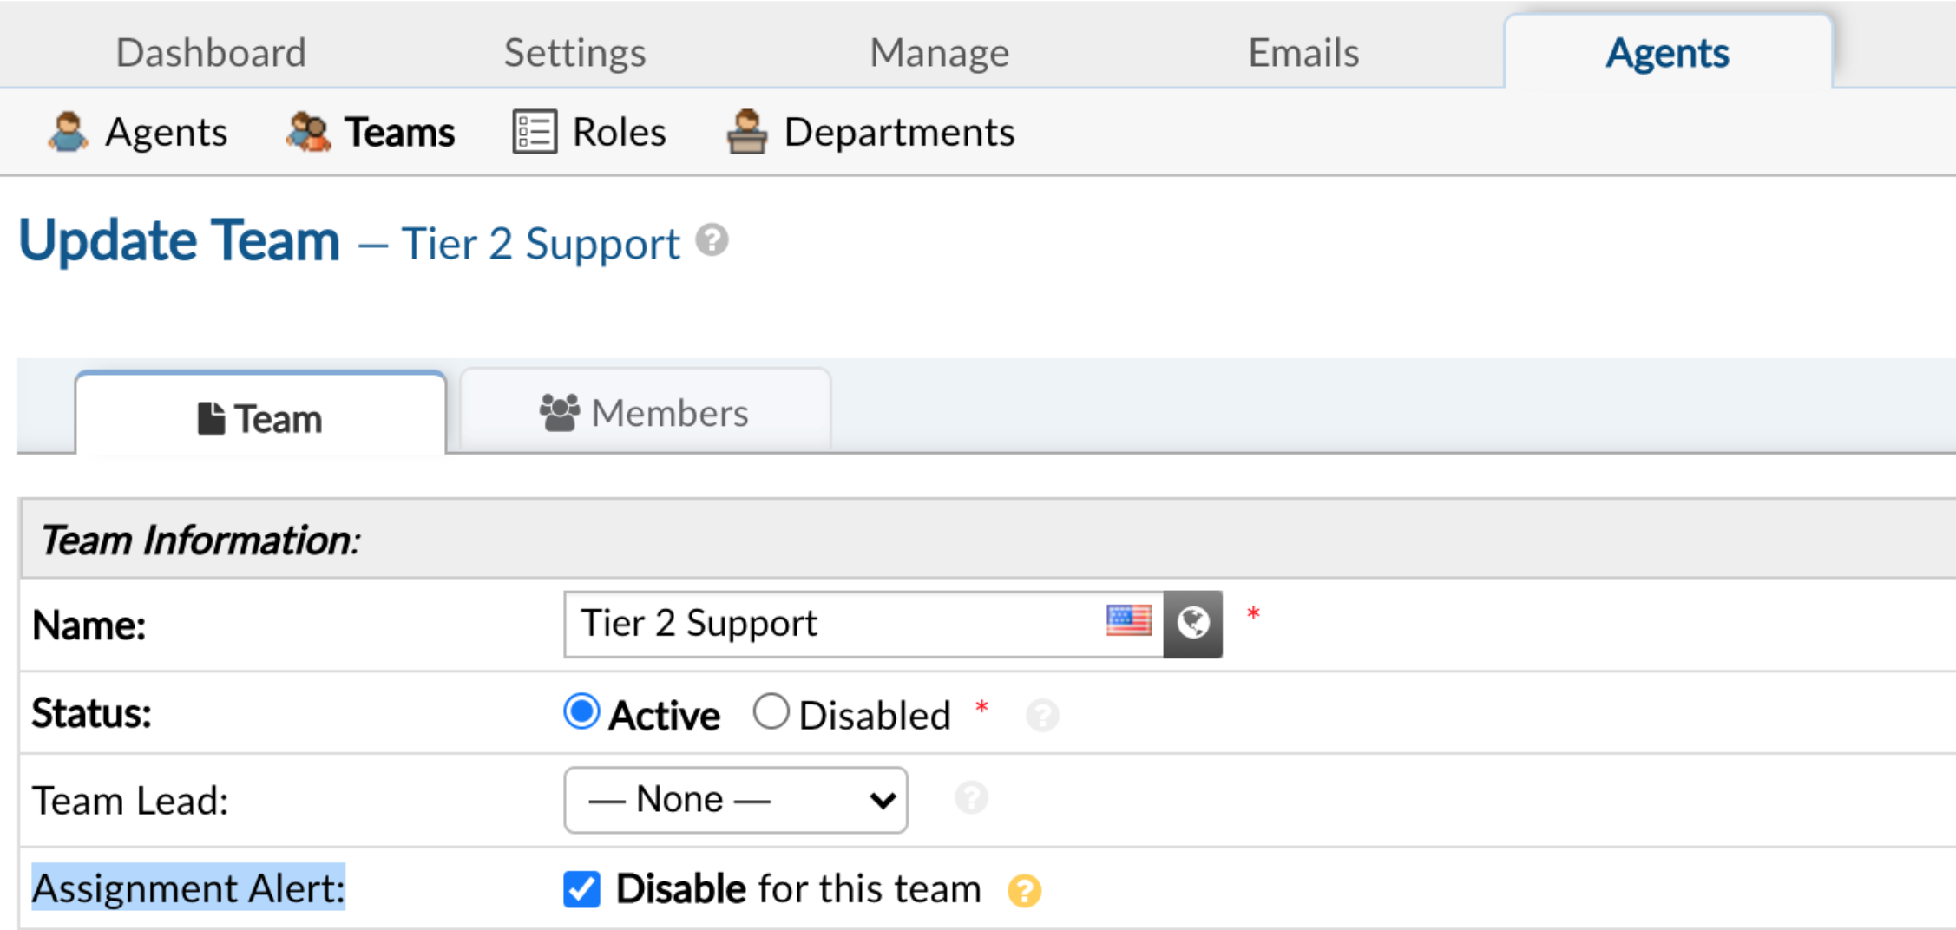
Task: Open help tooltip next to Status field
Action: coord(1042,717)
